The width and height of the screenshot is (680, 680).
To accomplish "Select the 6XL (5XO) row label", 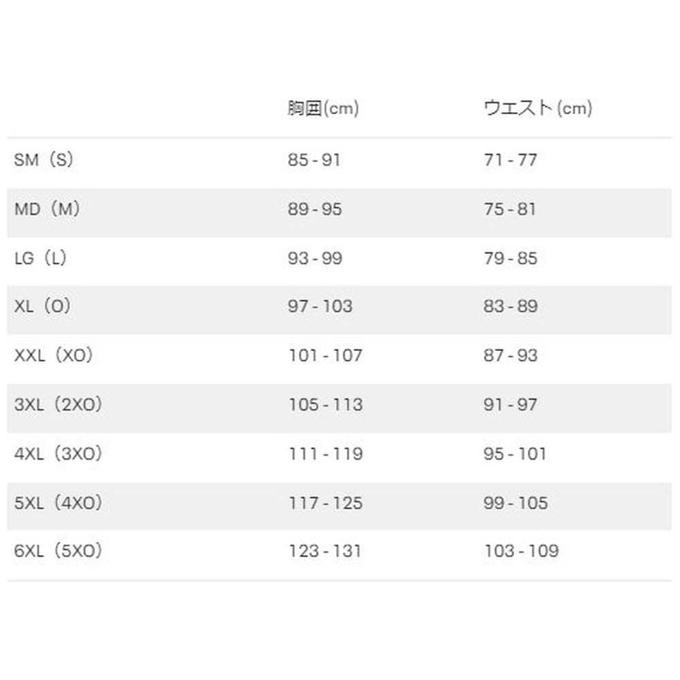I will [x=58, y=551].
